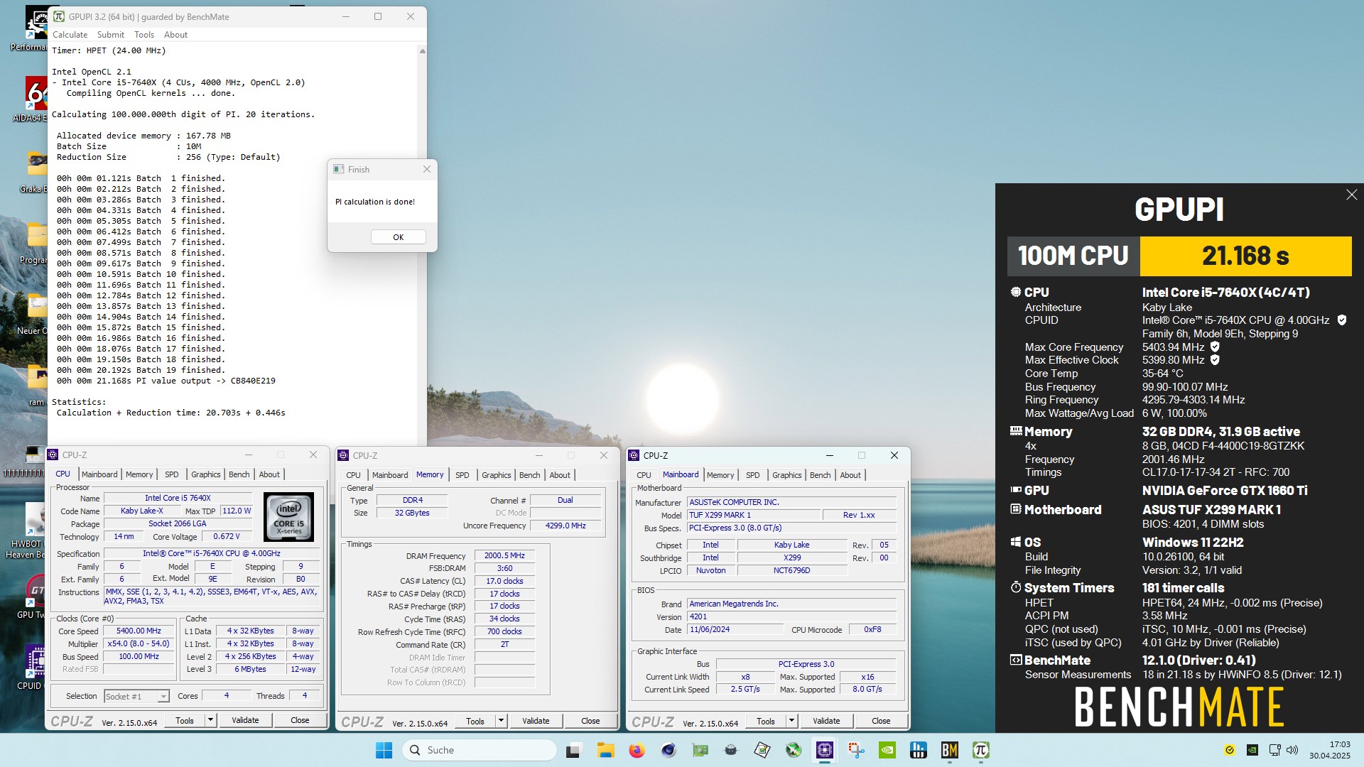The image size is (1364, 767).
Task: Click the NVIDIA system tray icon
Action: (1252, 750)
